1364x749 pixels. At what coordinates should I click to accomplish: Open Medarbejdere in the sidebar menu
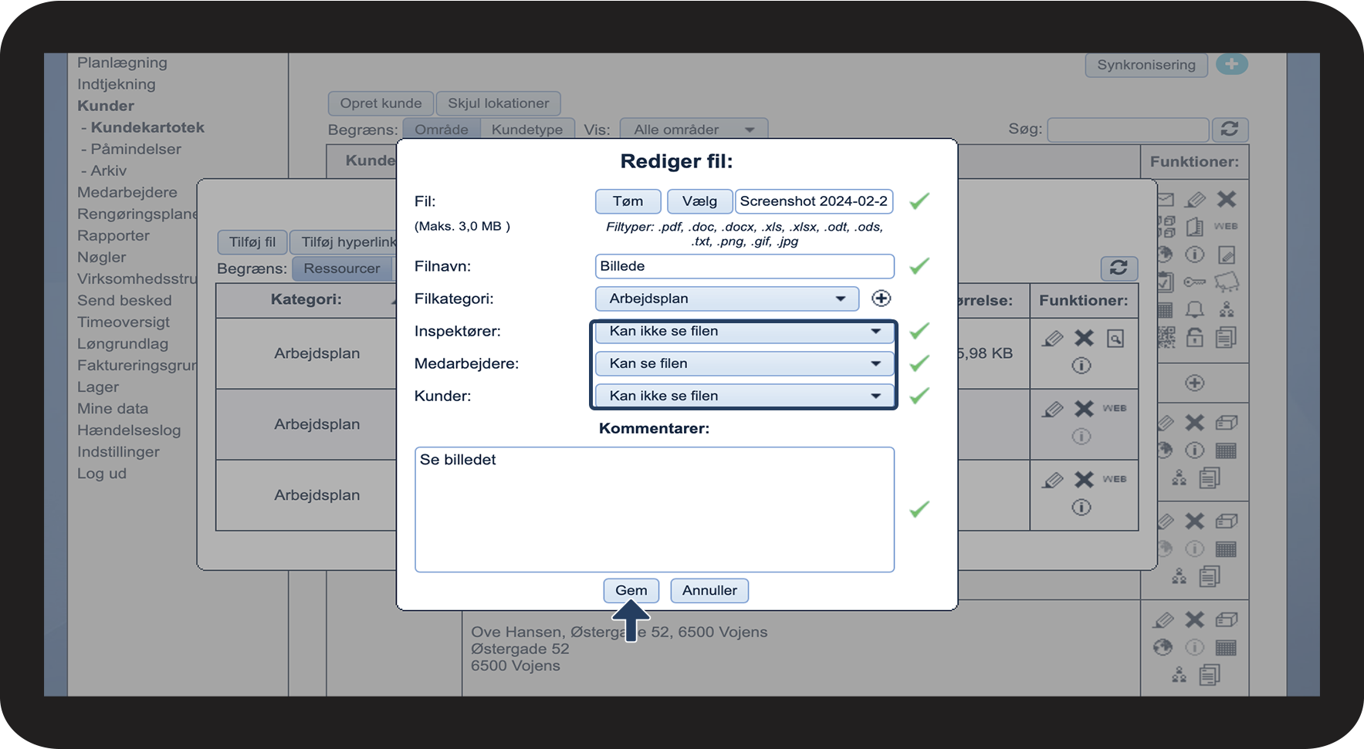point(127,192)
